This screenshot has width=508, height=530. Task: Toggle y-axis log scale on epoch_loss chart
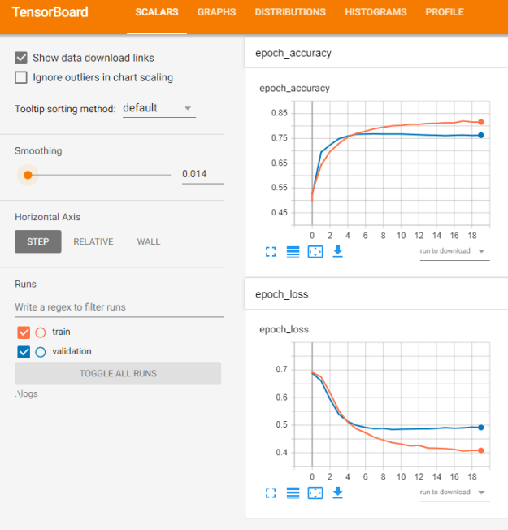[293, 493]
